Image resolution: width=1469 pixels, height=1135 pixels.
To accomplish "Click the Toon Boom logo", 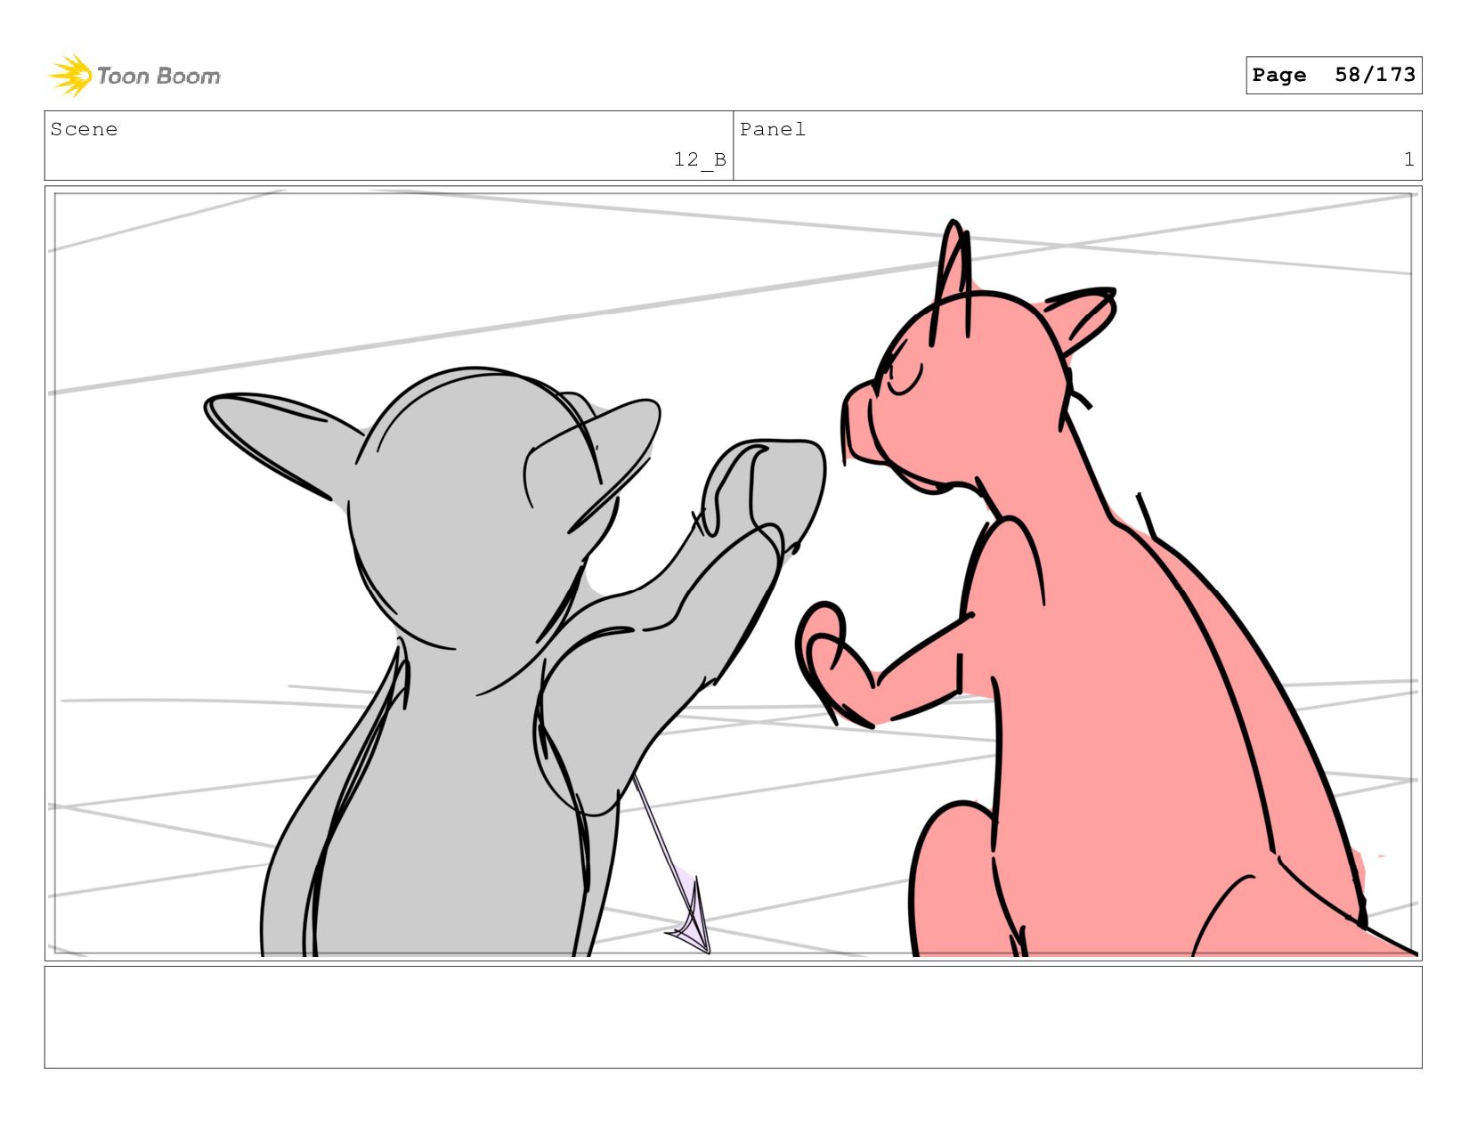I will (x=134, y=76).
